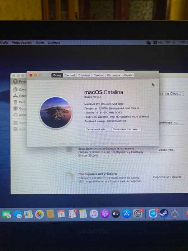Open Telegram from the Dock
The height and width of the screenshot is (251, 188).
[153, 213]
